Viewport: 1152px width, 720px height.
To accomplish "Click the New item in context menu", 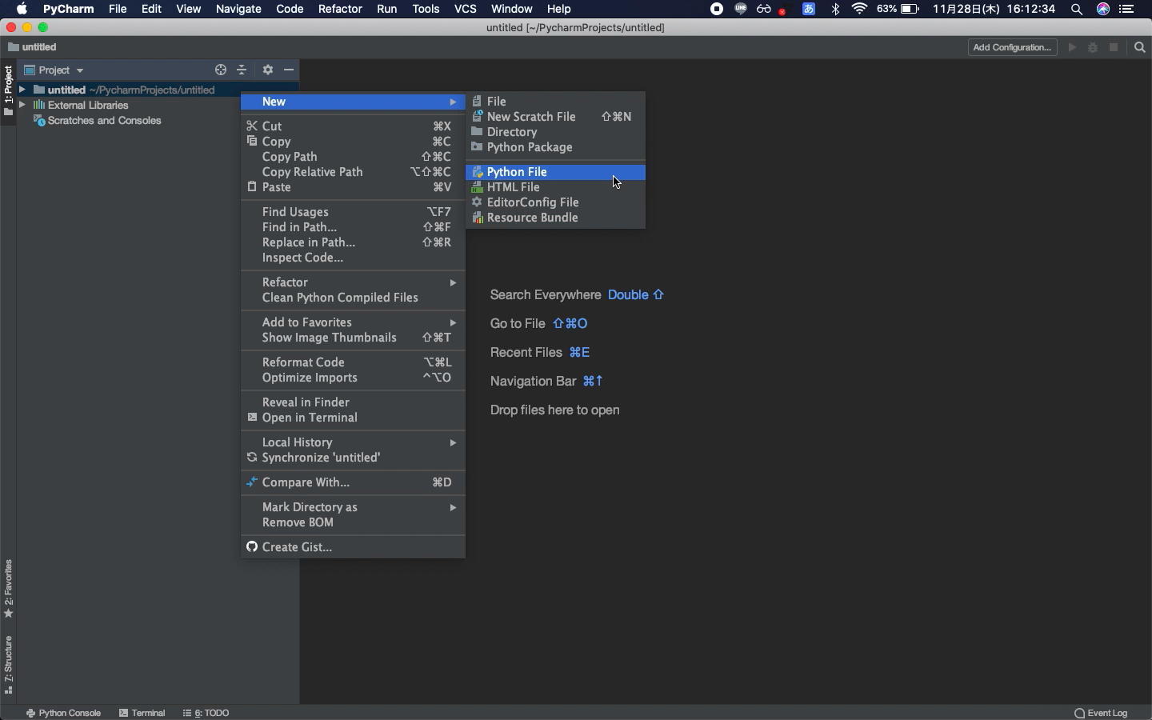I will (353, 102).
